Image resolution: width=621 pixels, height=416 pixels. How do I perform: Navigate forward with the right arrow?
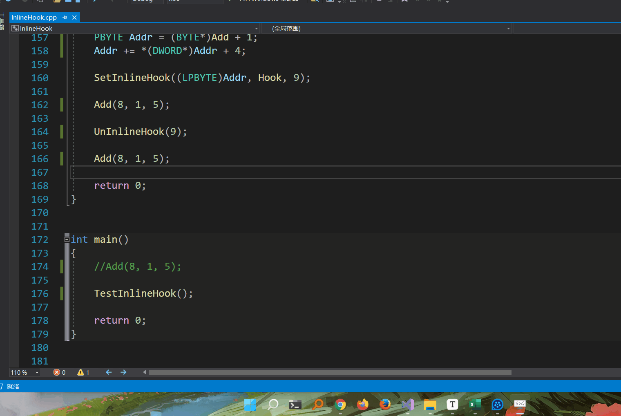pos(123,372)
